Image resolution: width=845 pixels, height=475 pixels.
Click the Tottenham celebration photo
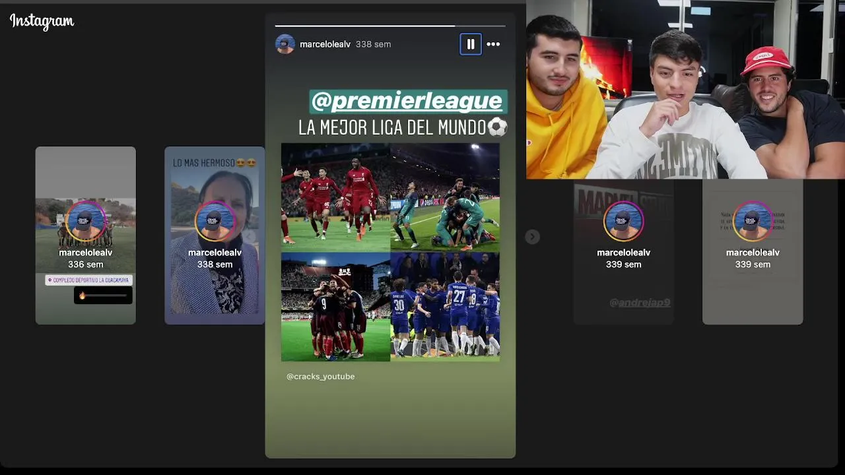(x=445, y=197)
